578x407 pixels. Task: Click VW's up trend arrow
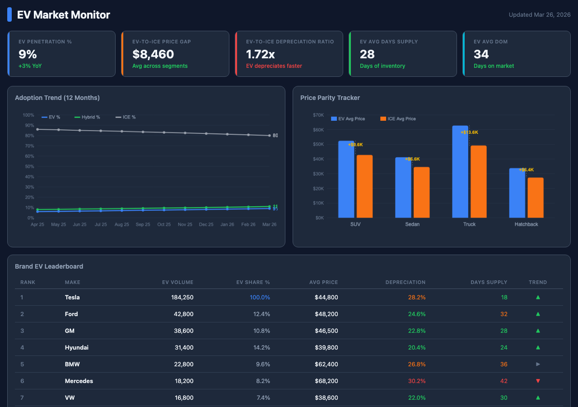pos(538,398)
